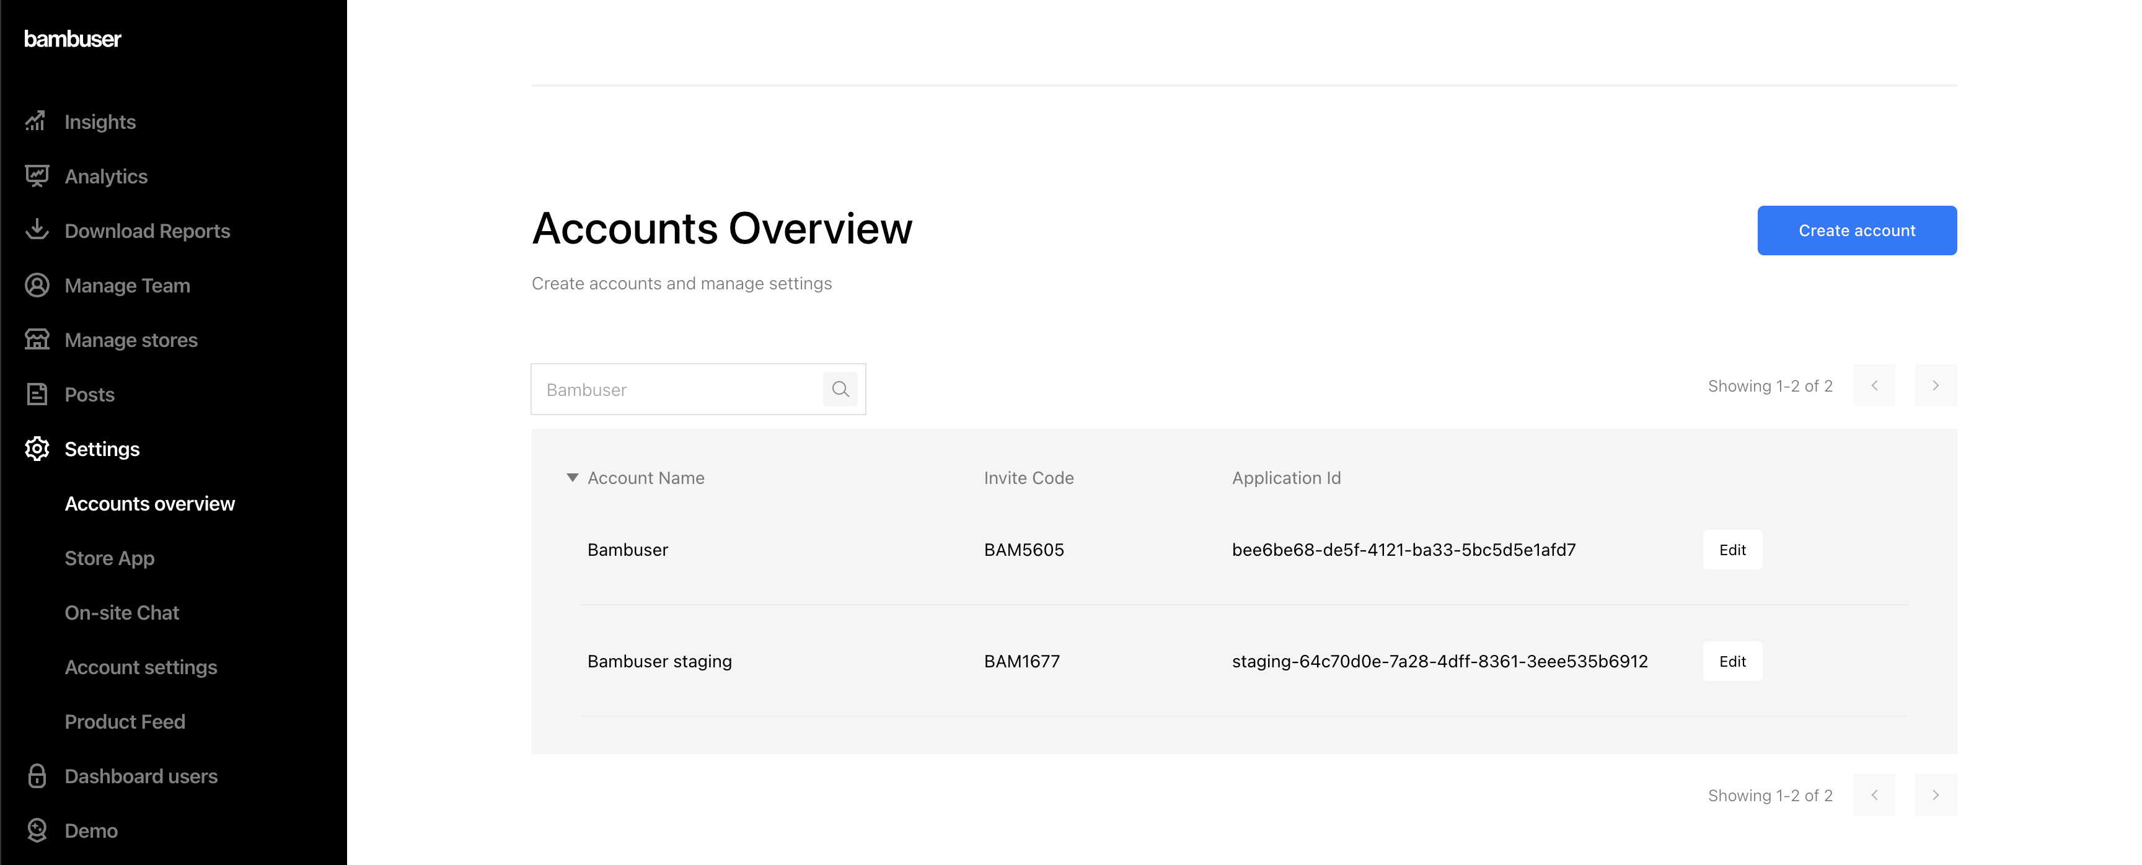Click the Insights chart icon

pyautogui.click(x=36, y=121)
